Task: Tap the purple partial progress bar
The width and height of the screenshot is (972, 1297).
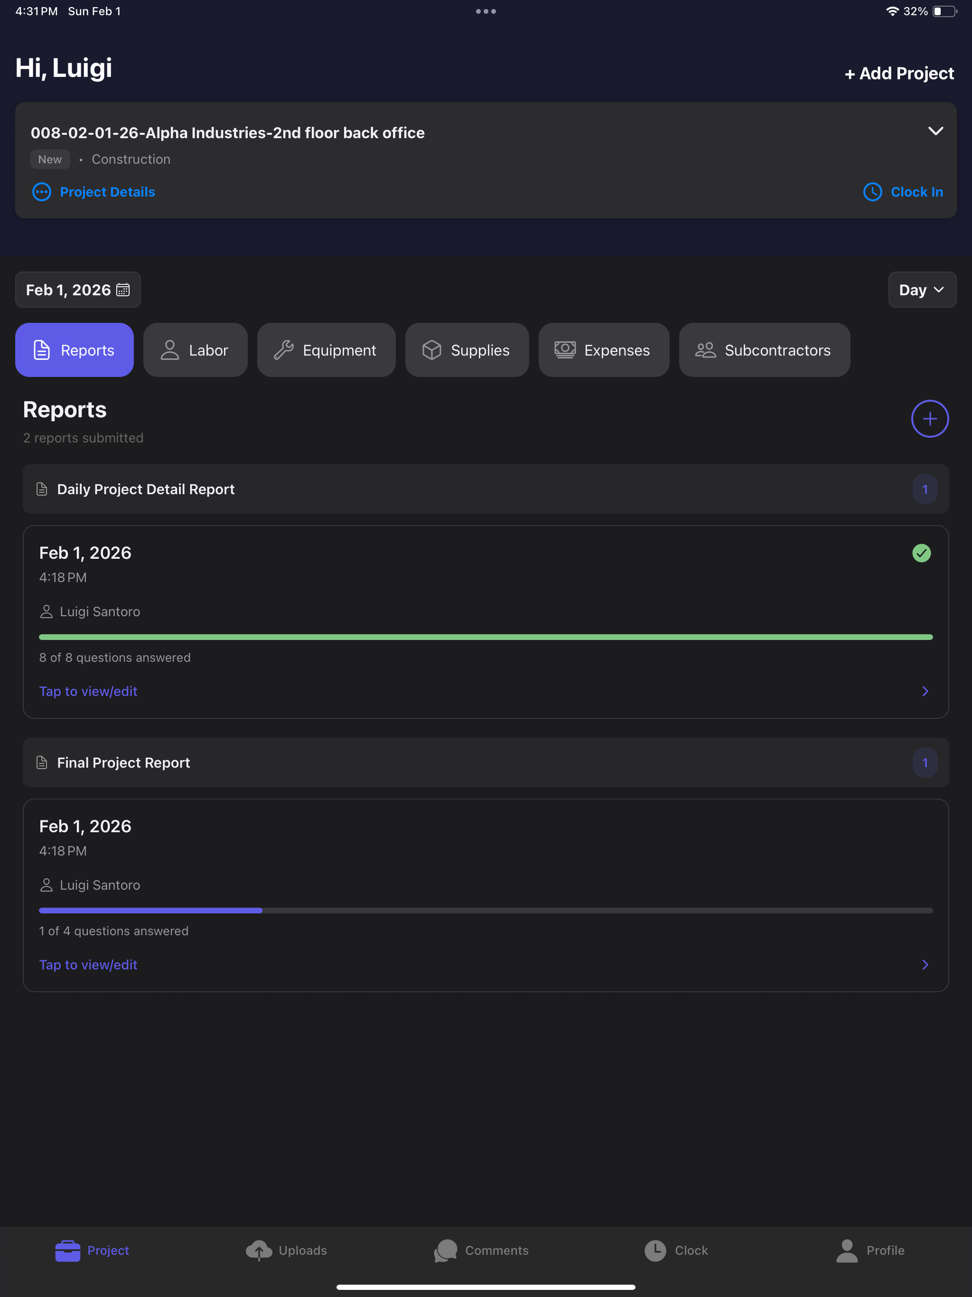Action: point(150,910)
